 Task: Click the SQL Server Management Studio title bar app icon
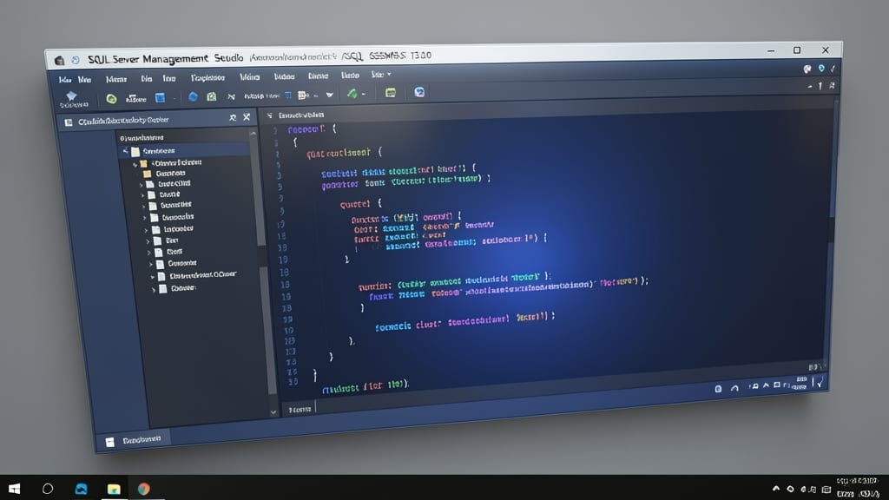60,60
